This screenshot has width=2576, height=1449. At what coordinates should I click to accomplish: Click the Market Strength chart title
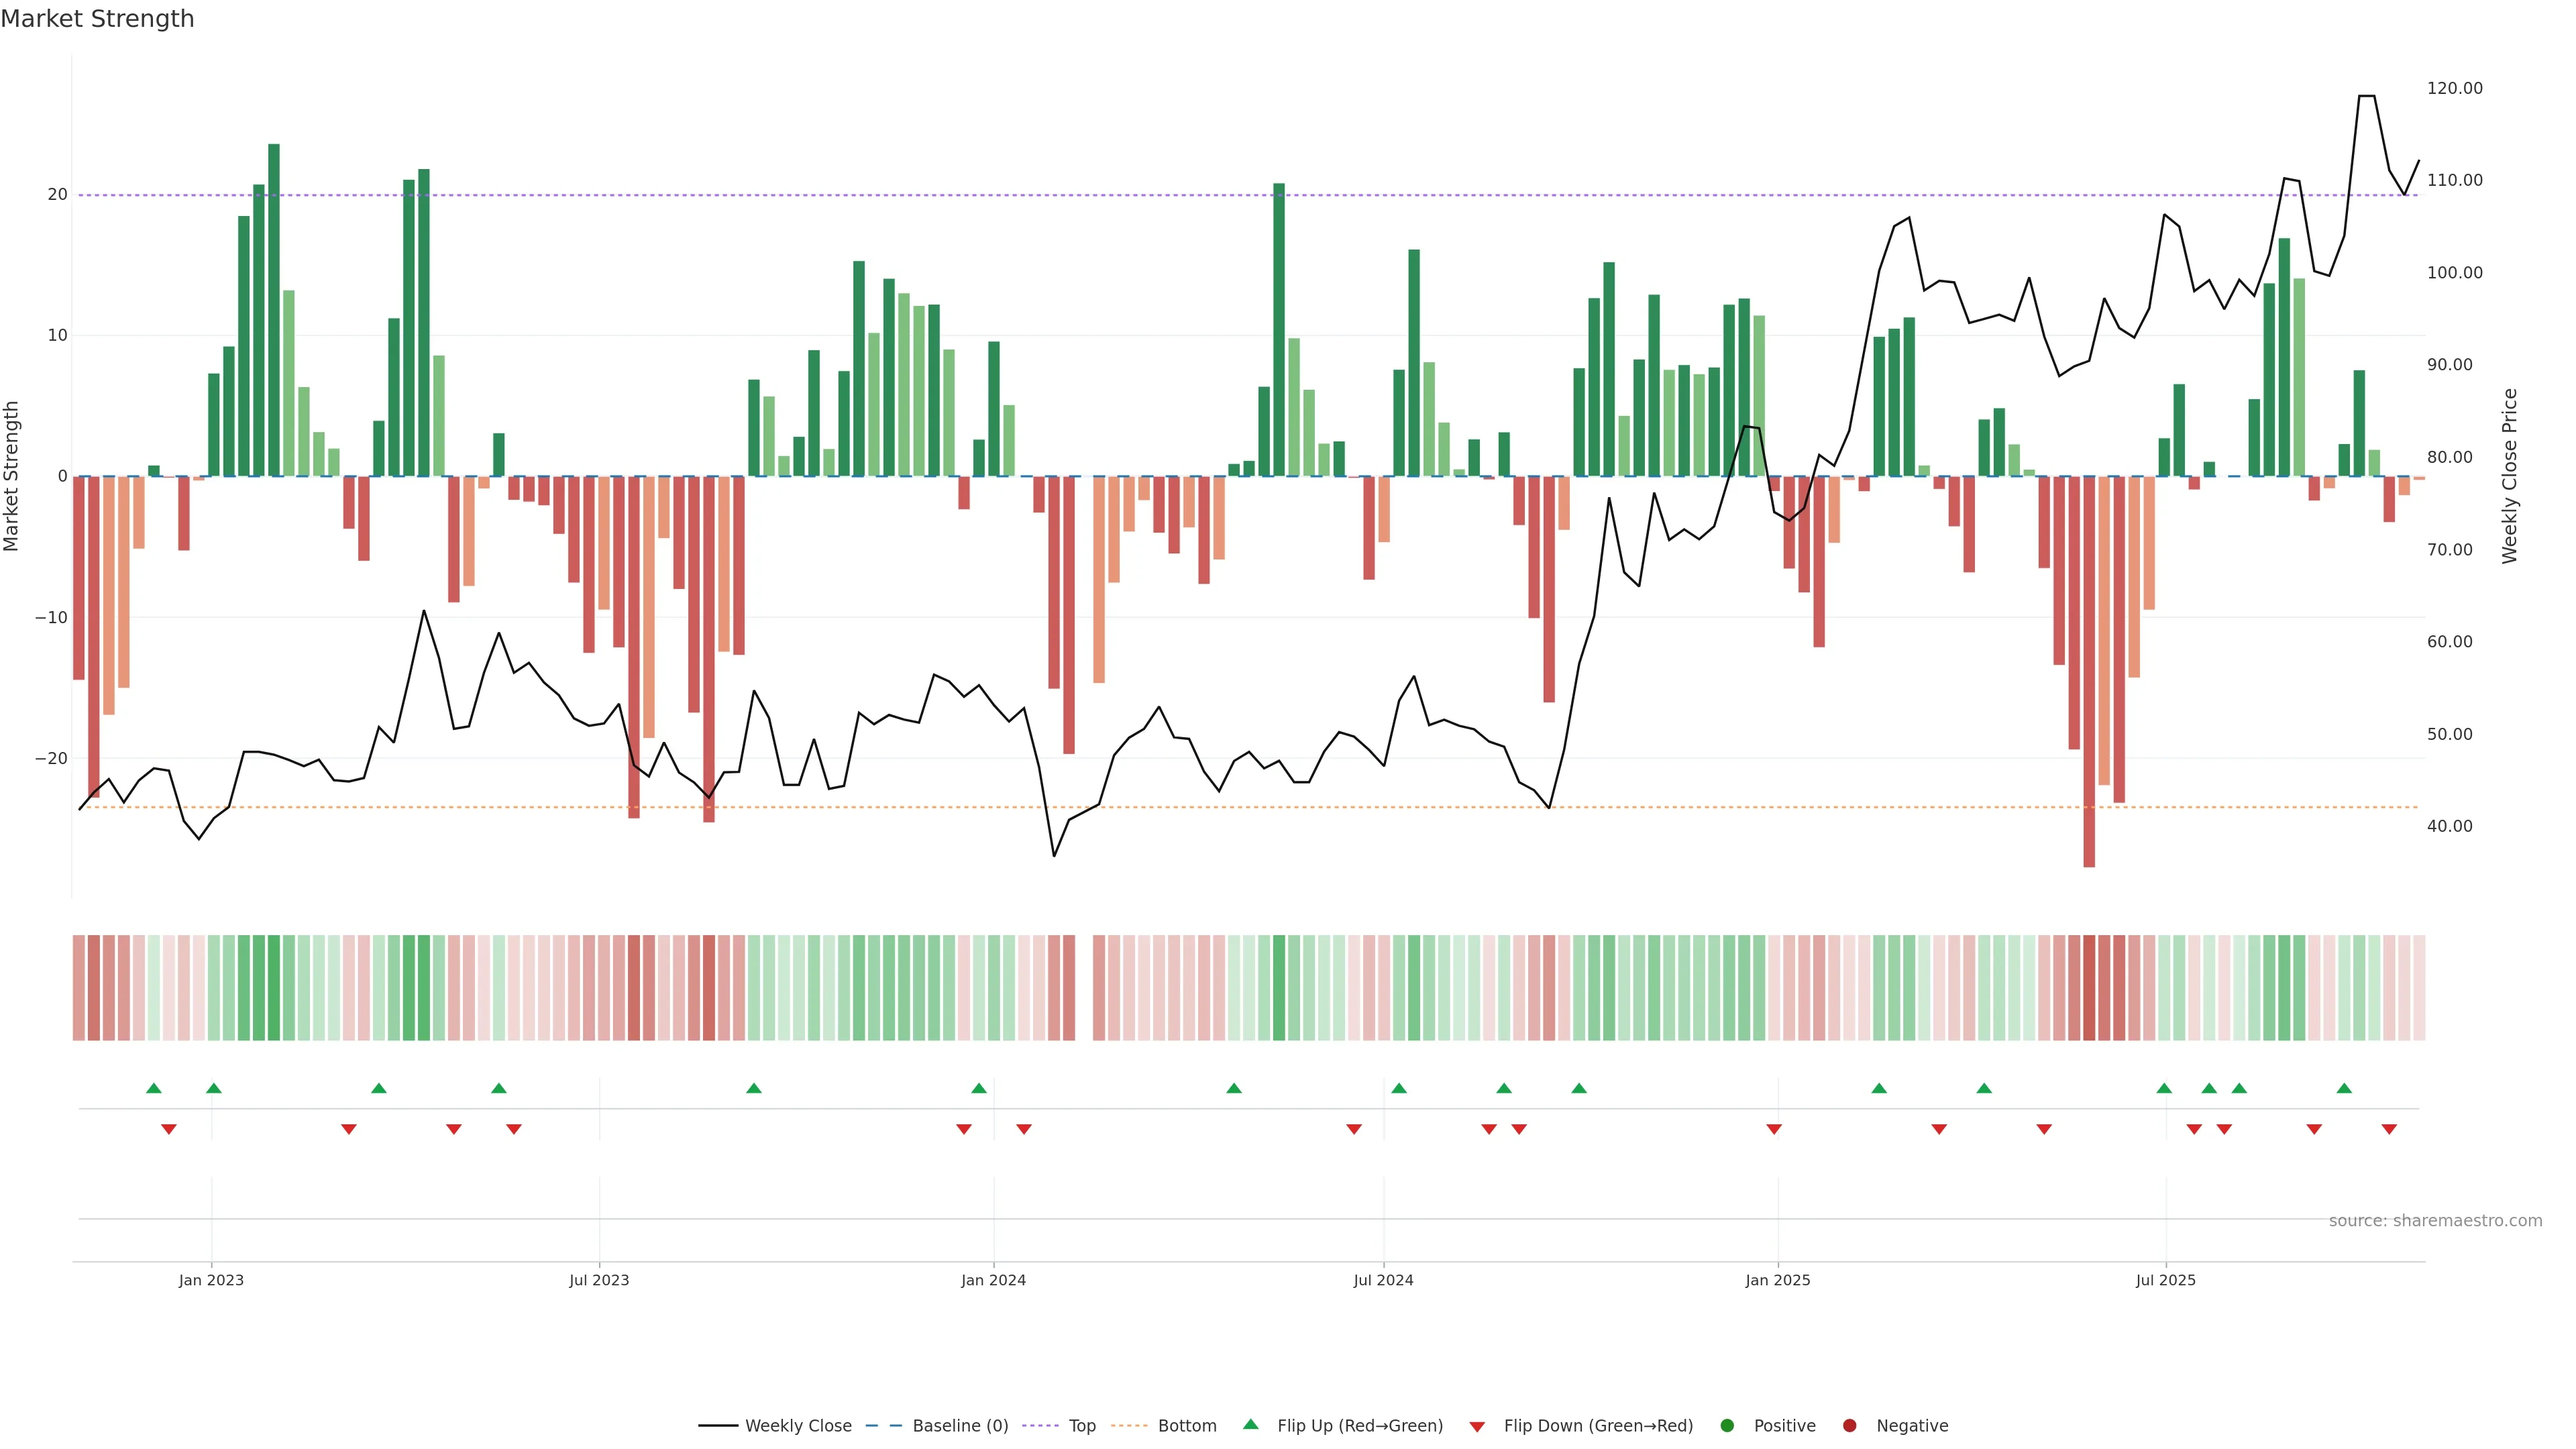pos(97,19)
